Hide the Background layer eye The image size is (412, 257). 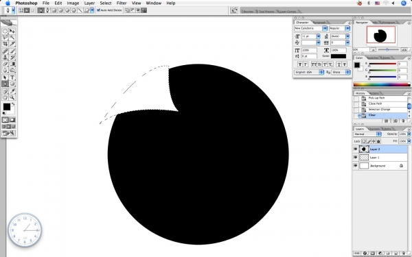click(x=356, y=166)
